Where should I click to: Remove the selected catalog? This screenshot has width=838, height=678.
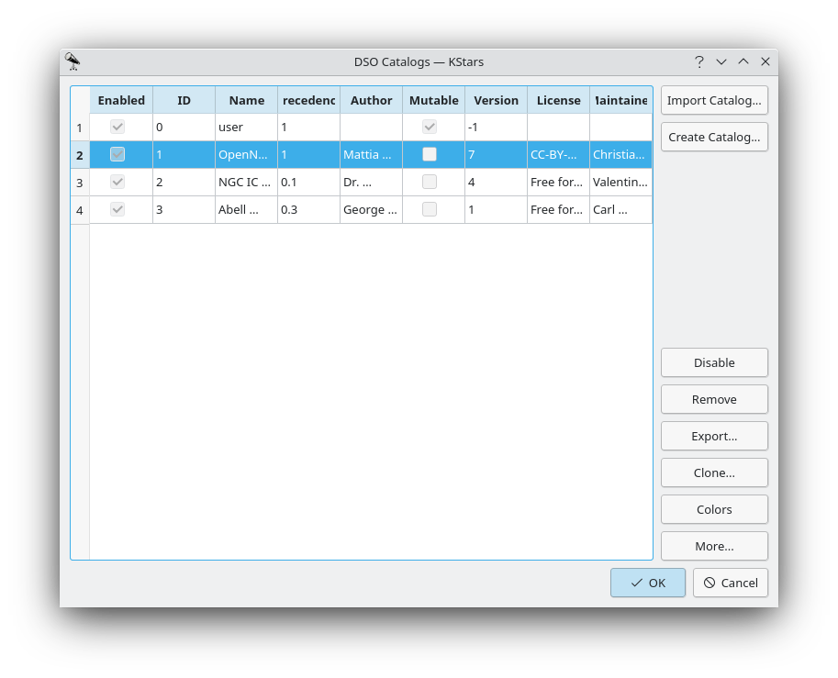click(x=714, y=399)
